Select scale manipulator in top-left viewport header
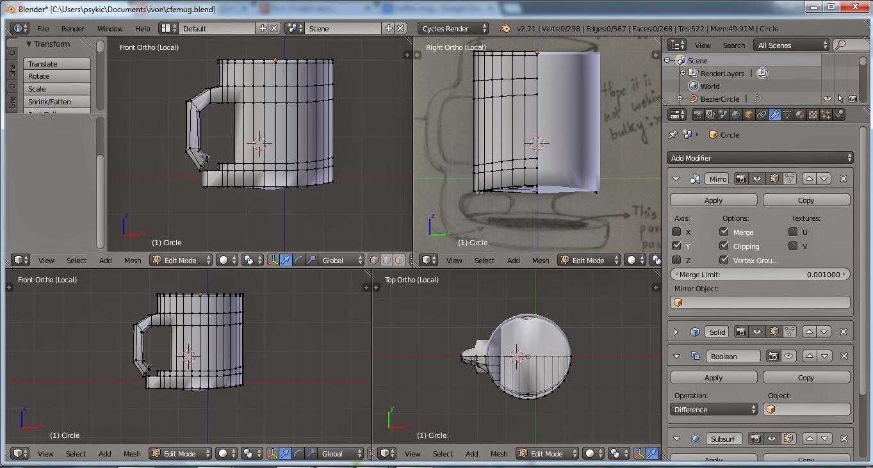 click(x=311, y=260)
